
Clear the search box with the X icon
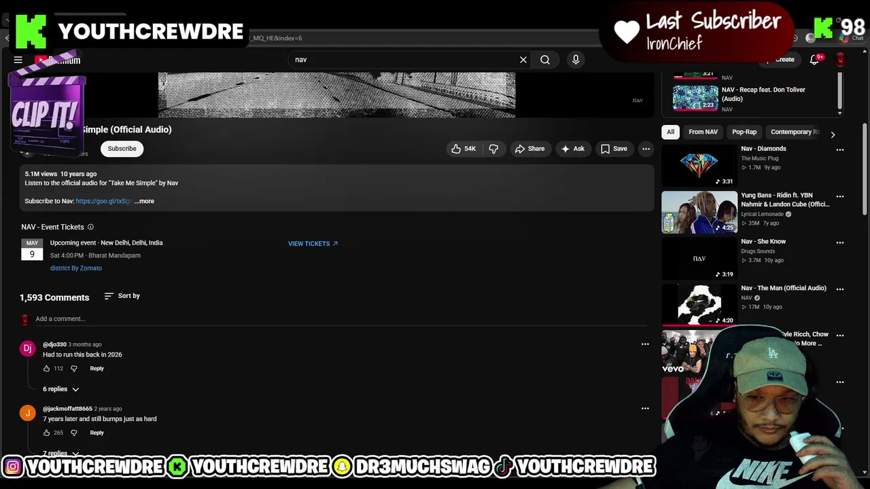[x=523, y=60]
